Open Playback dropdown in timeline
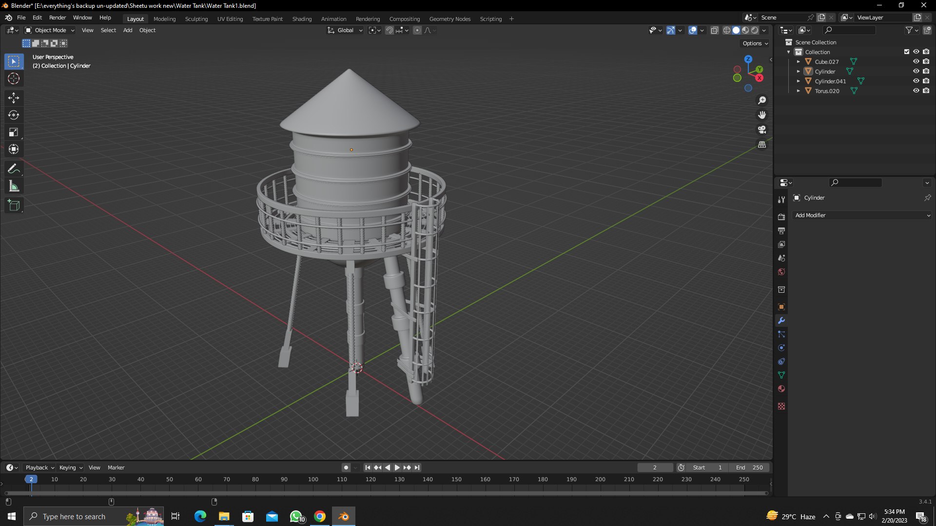The height and width of the screenshot is (526, 936). point(39,468)
